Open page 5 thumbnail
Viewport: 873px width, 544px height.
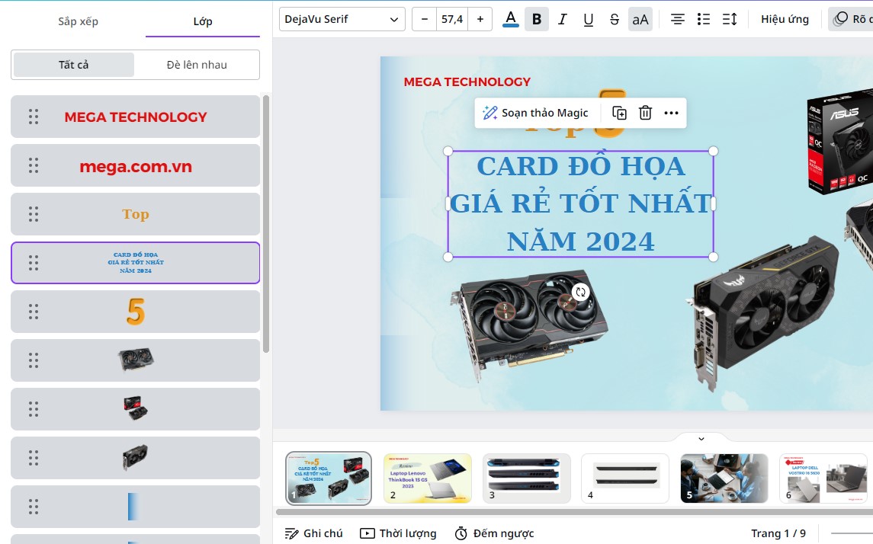724,478
